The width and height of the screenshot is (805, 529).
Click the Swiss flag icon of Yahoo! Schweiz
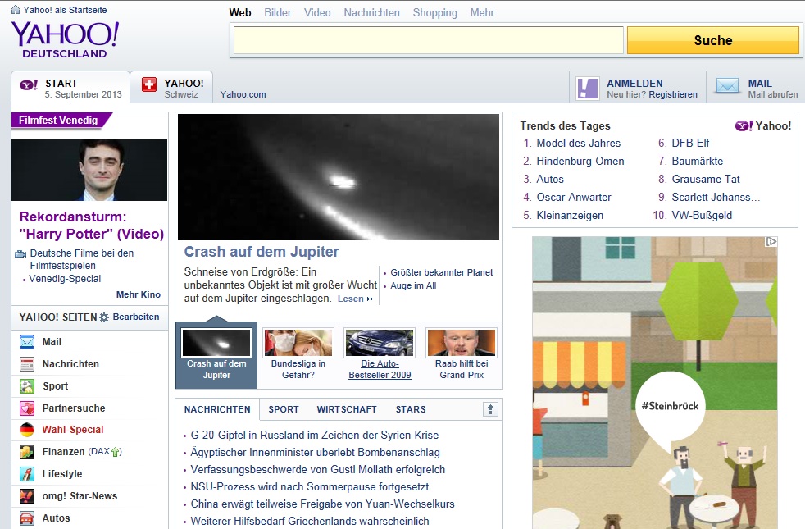149,84
